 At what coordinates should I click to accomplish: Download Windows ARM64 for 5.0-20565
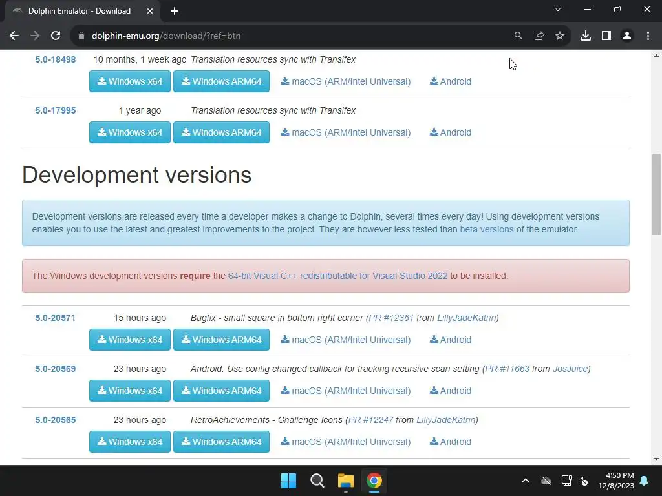pos(221,442)
